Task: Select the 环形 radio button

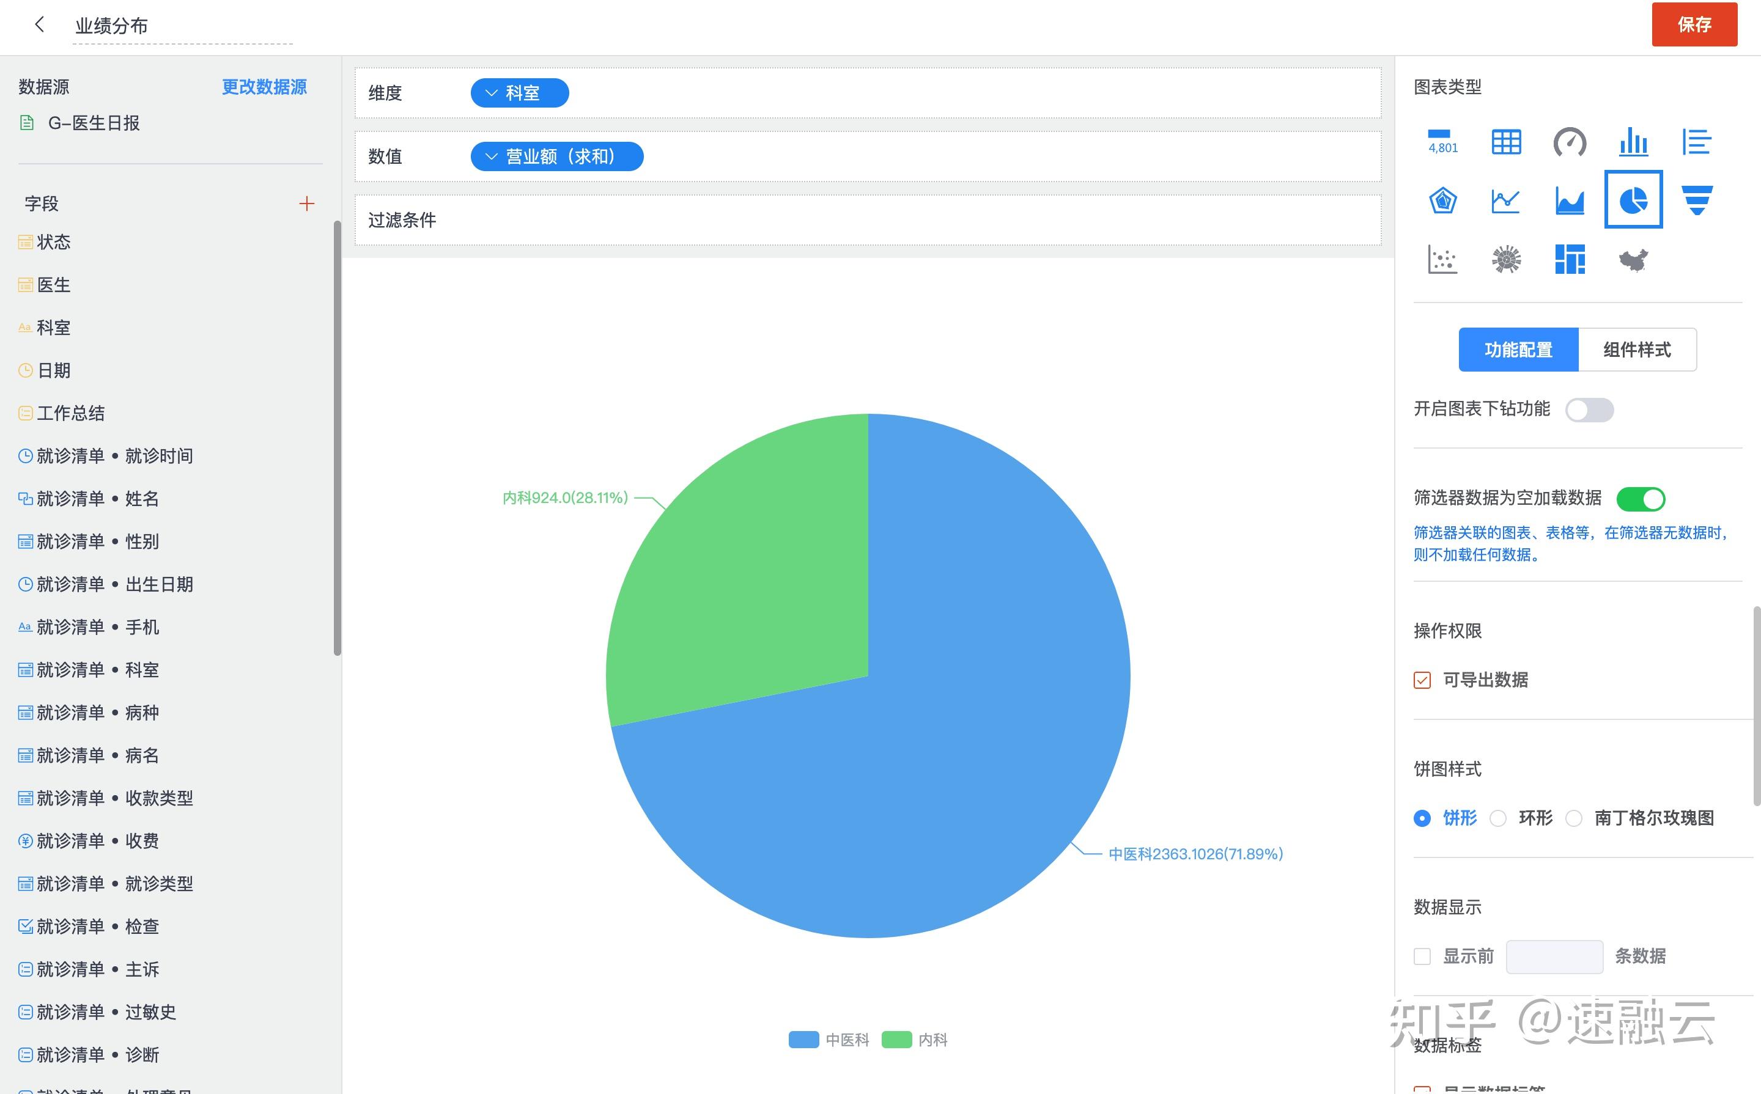Action: tap(1498, 818)
